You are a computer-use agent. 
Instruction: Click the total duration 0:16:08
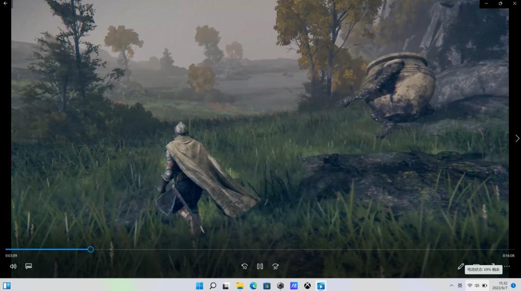point(508,256)
